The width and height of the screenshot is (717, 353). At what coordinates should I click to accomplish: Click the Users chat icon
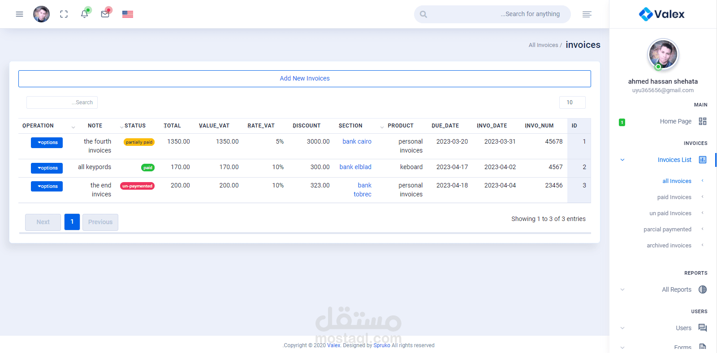click(703, 328)
